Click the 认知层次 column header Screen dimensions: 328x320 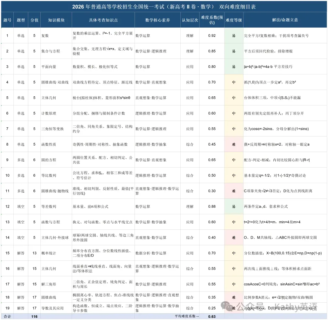[190, 20]
